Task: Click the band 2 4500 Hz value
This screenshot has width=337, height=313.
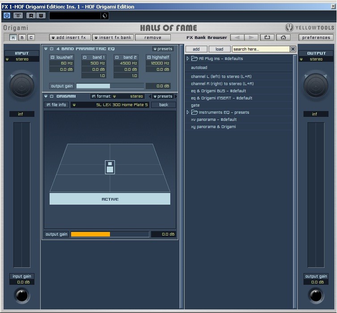Action: (126, 63)
